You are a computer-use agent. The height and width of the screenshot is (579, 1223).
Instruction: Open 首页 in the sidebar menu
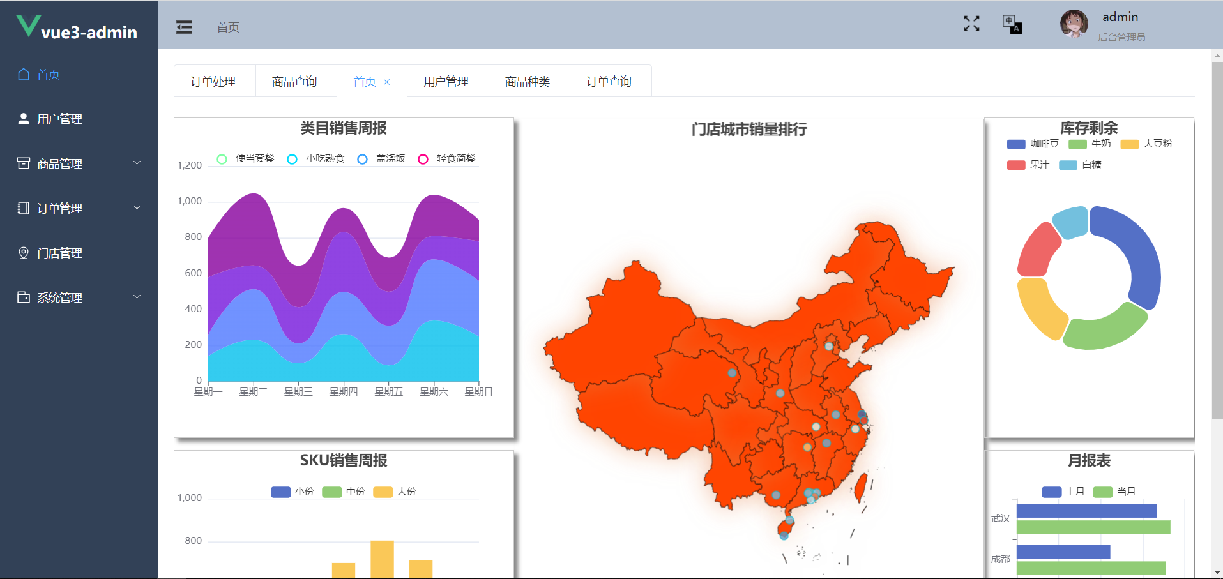click(x=79, y=74)
